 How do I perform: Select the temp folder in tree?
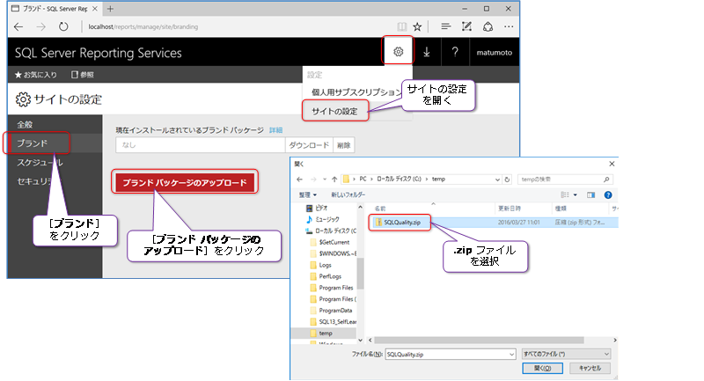[x=324, y=333]
